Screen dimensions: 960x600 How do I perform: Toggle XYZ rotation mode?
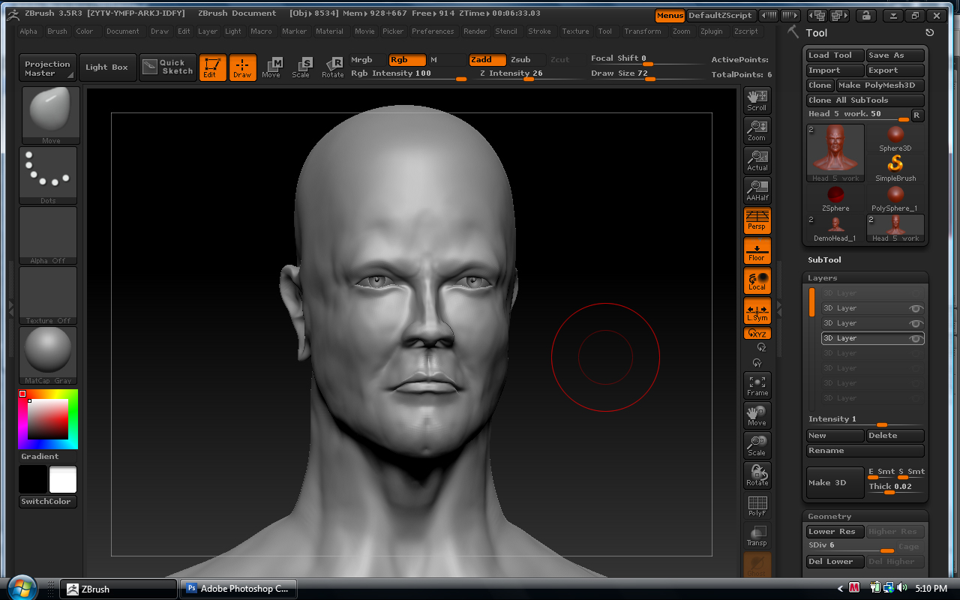click(757, 334)
